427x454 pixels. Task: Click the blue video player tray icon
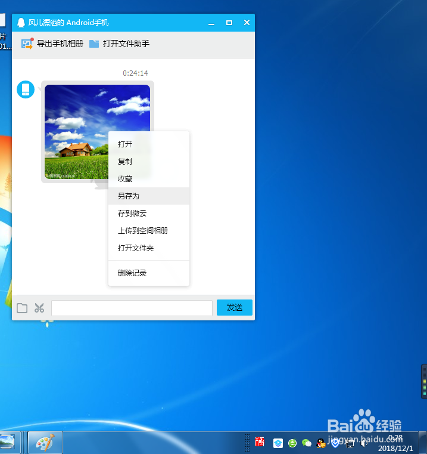pos(278,443)
